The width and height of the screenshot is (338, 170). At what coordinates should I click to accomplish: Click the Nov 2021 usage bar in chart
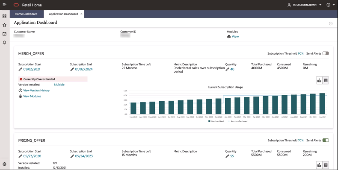[322, 104]
